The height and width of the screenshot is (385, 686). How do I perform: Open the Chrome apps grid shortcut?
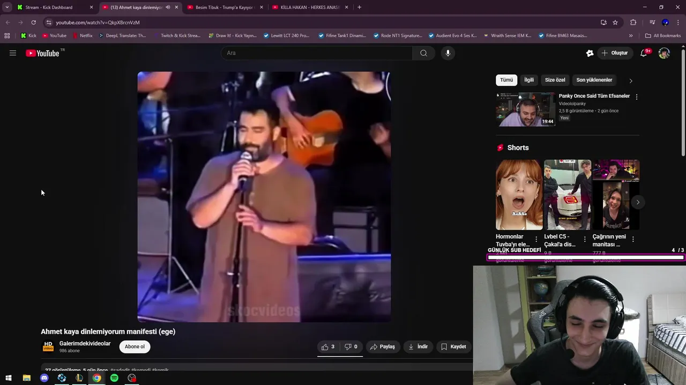pyautogui.click(x=7, y=36)
